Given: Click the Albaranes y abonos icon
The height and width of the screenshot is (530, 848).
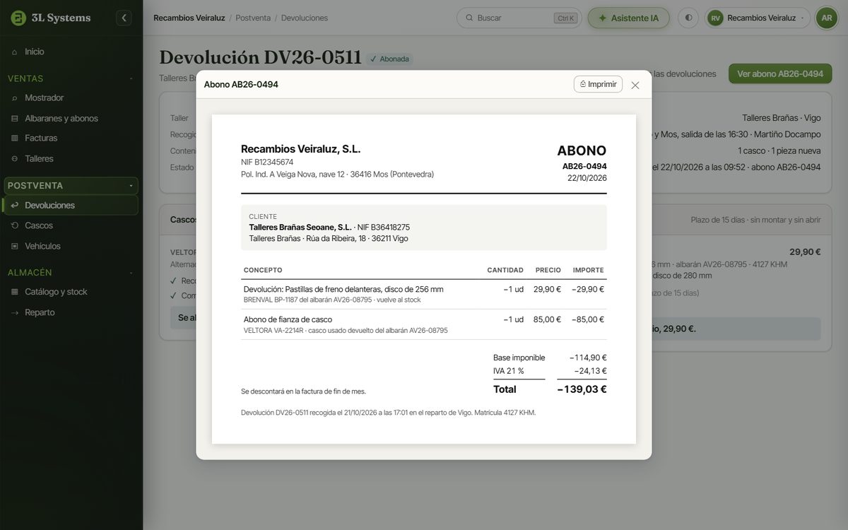Looking at the screenshot, I should tap(15, 118).
